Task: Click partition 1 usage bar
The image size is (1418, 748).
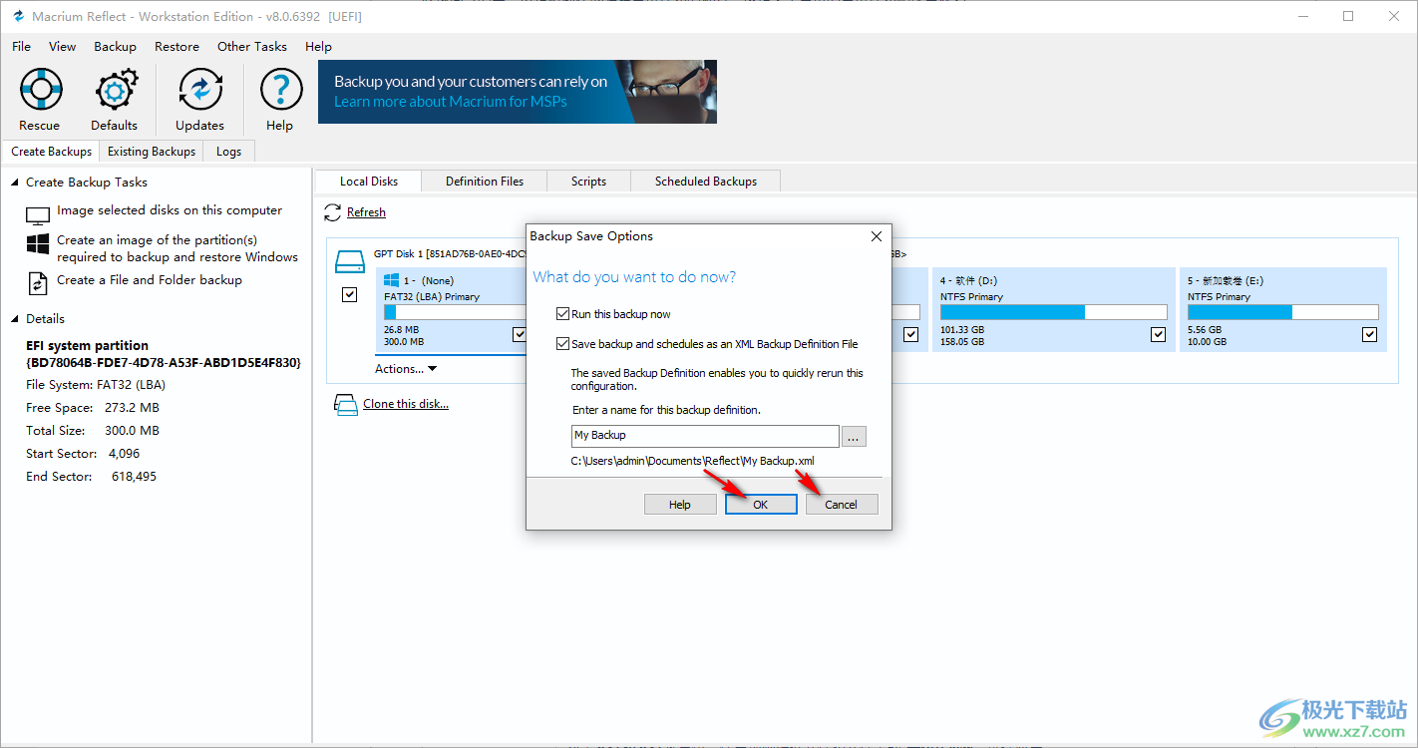Action: [x=455, y=312]
